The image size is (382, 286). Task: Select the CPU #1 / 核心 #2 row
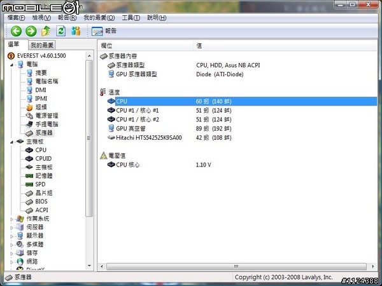pyautogui.click(x=241, y=119)
